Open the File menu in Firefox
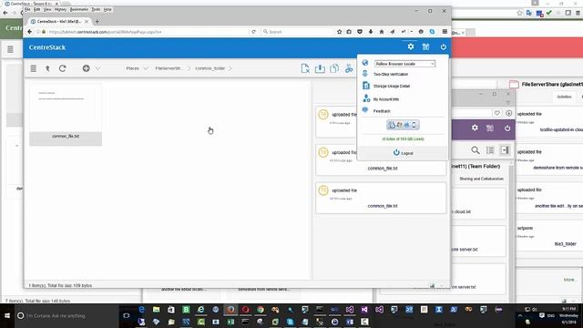Image resolution: width=583 pixels, height=328 pixels. tap(27, 9)
